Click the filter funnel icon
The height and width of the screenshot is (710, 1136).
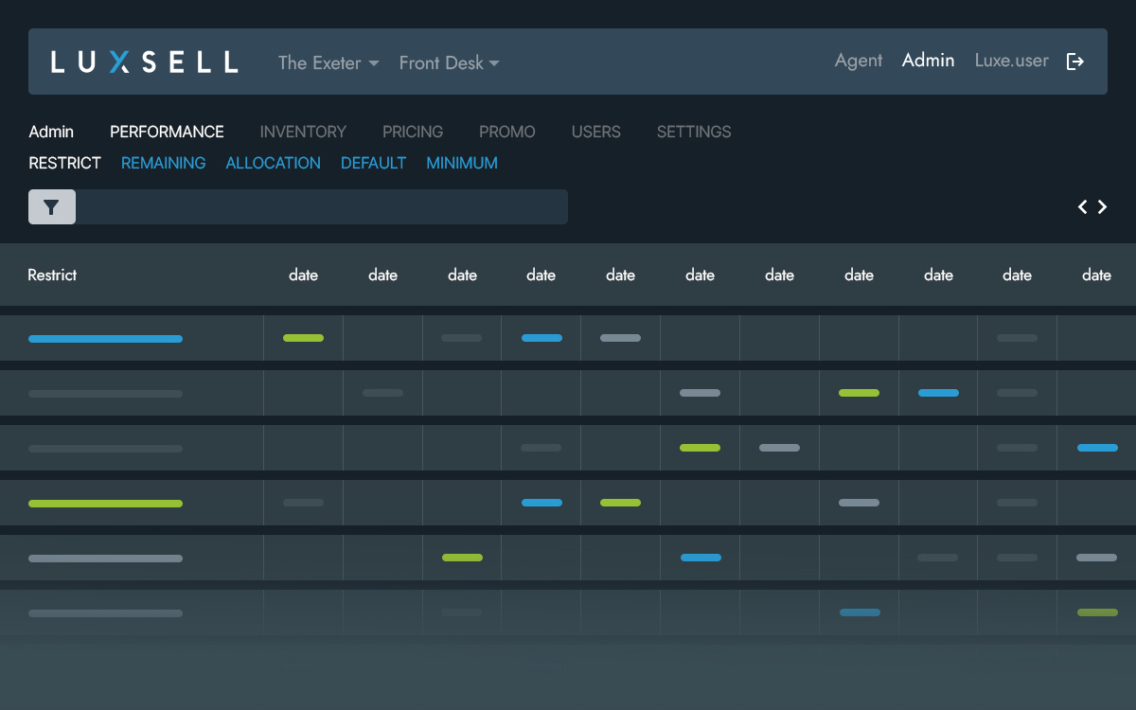coord(52,207)
